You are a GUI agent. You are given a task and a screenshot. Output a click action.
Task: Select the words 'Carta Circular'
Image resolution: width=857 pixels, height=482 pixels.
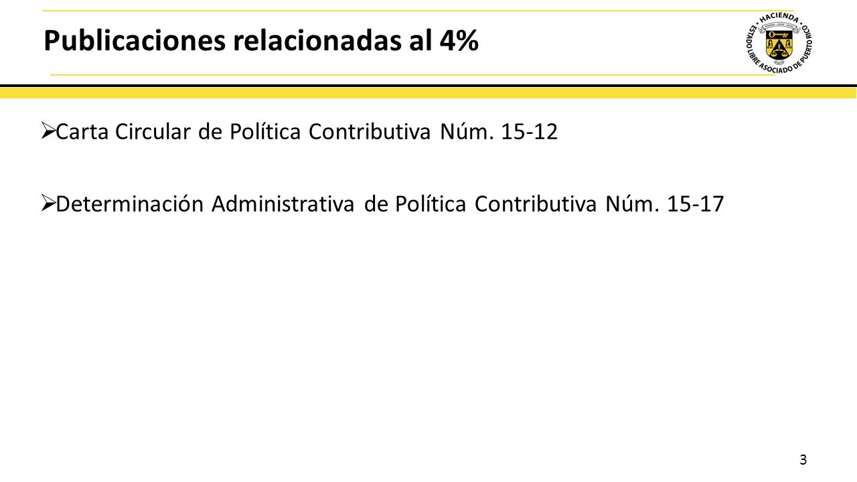pyautogui.click(x=125, y=133)
